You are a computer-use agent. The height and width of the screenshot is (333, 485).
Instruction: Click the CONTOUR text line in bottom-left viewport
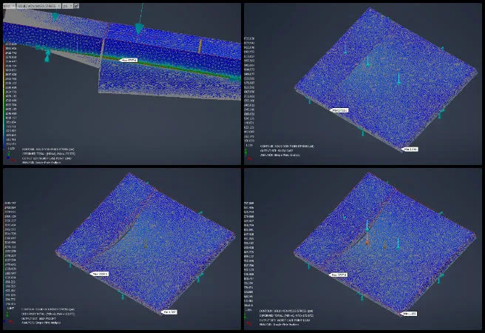[48, 309]
